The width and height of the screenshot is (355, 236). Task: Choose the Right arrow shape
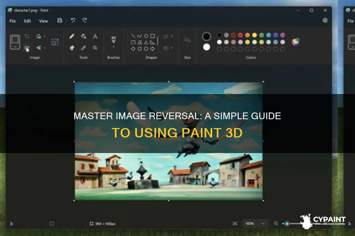pos(153,49)
